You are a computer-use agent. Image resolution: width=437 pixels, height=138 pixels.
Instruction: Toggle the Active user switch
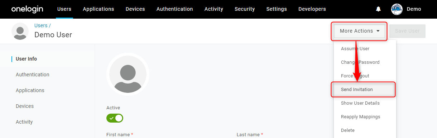coord(115,118)
